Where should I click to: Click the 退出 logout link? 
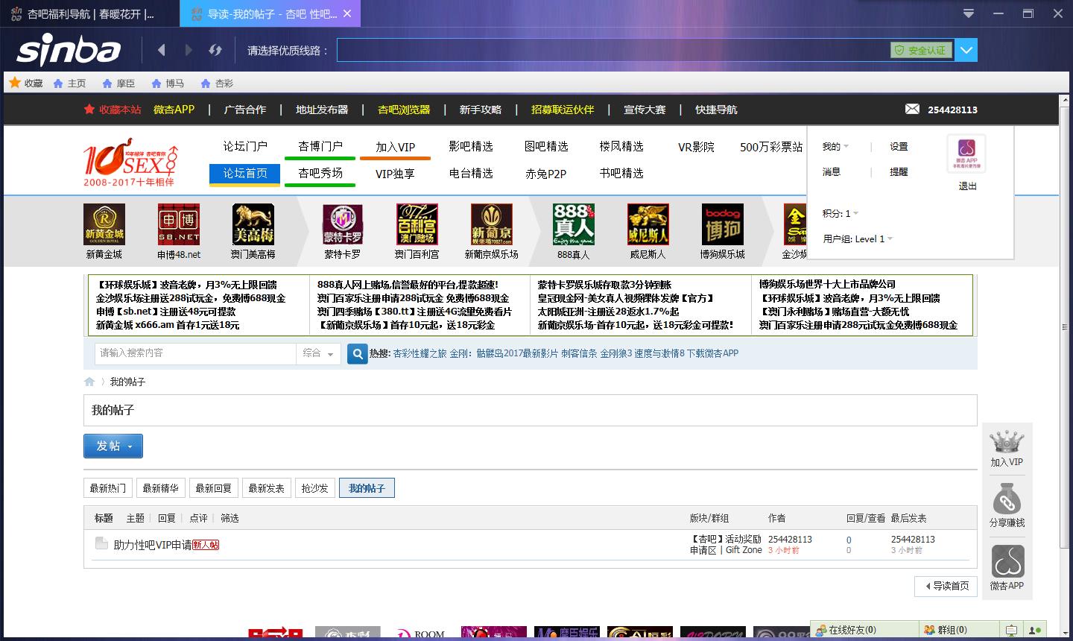coord(967,186)
